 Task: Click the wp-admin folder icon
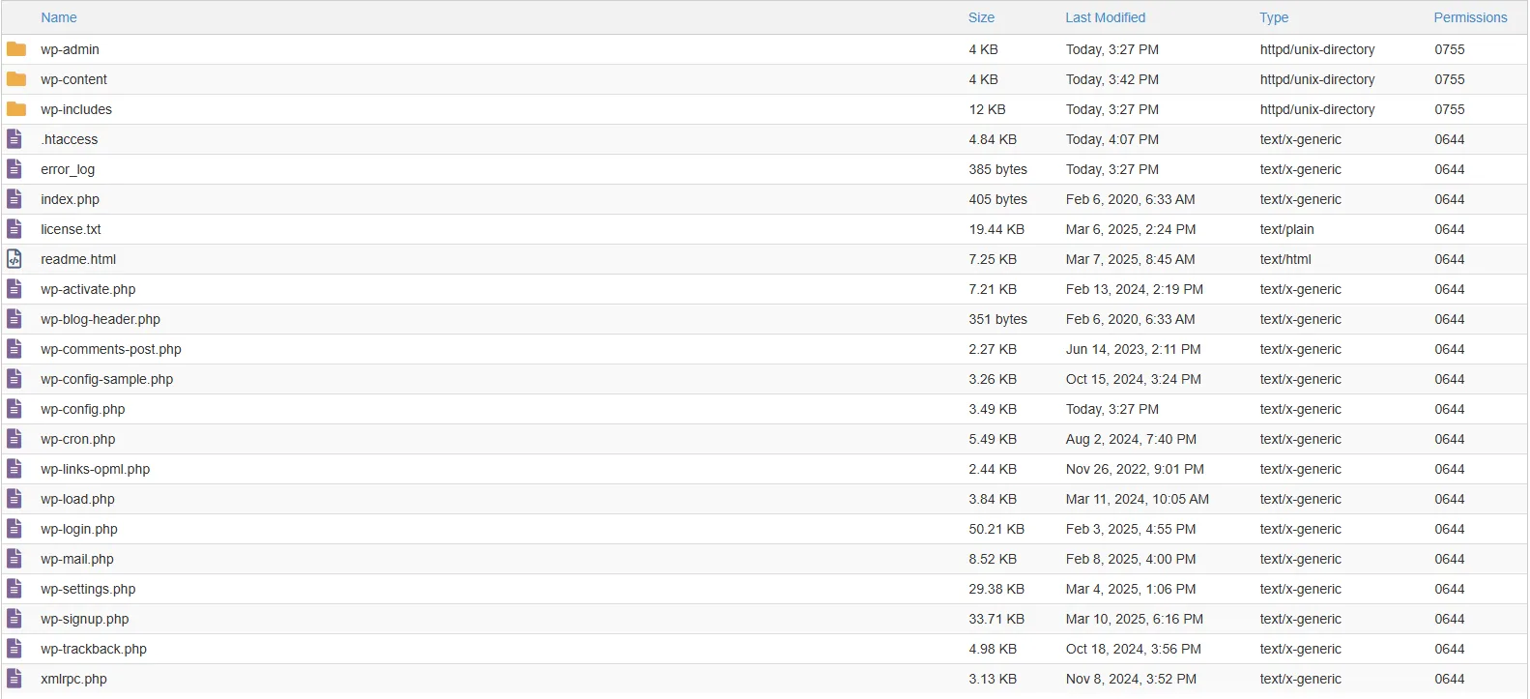[16, 49]
